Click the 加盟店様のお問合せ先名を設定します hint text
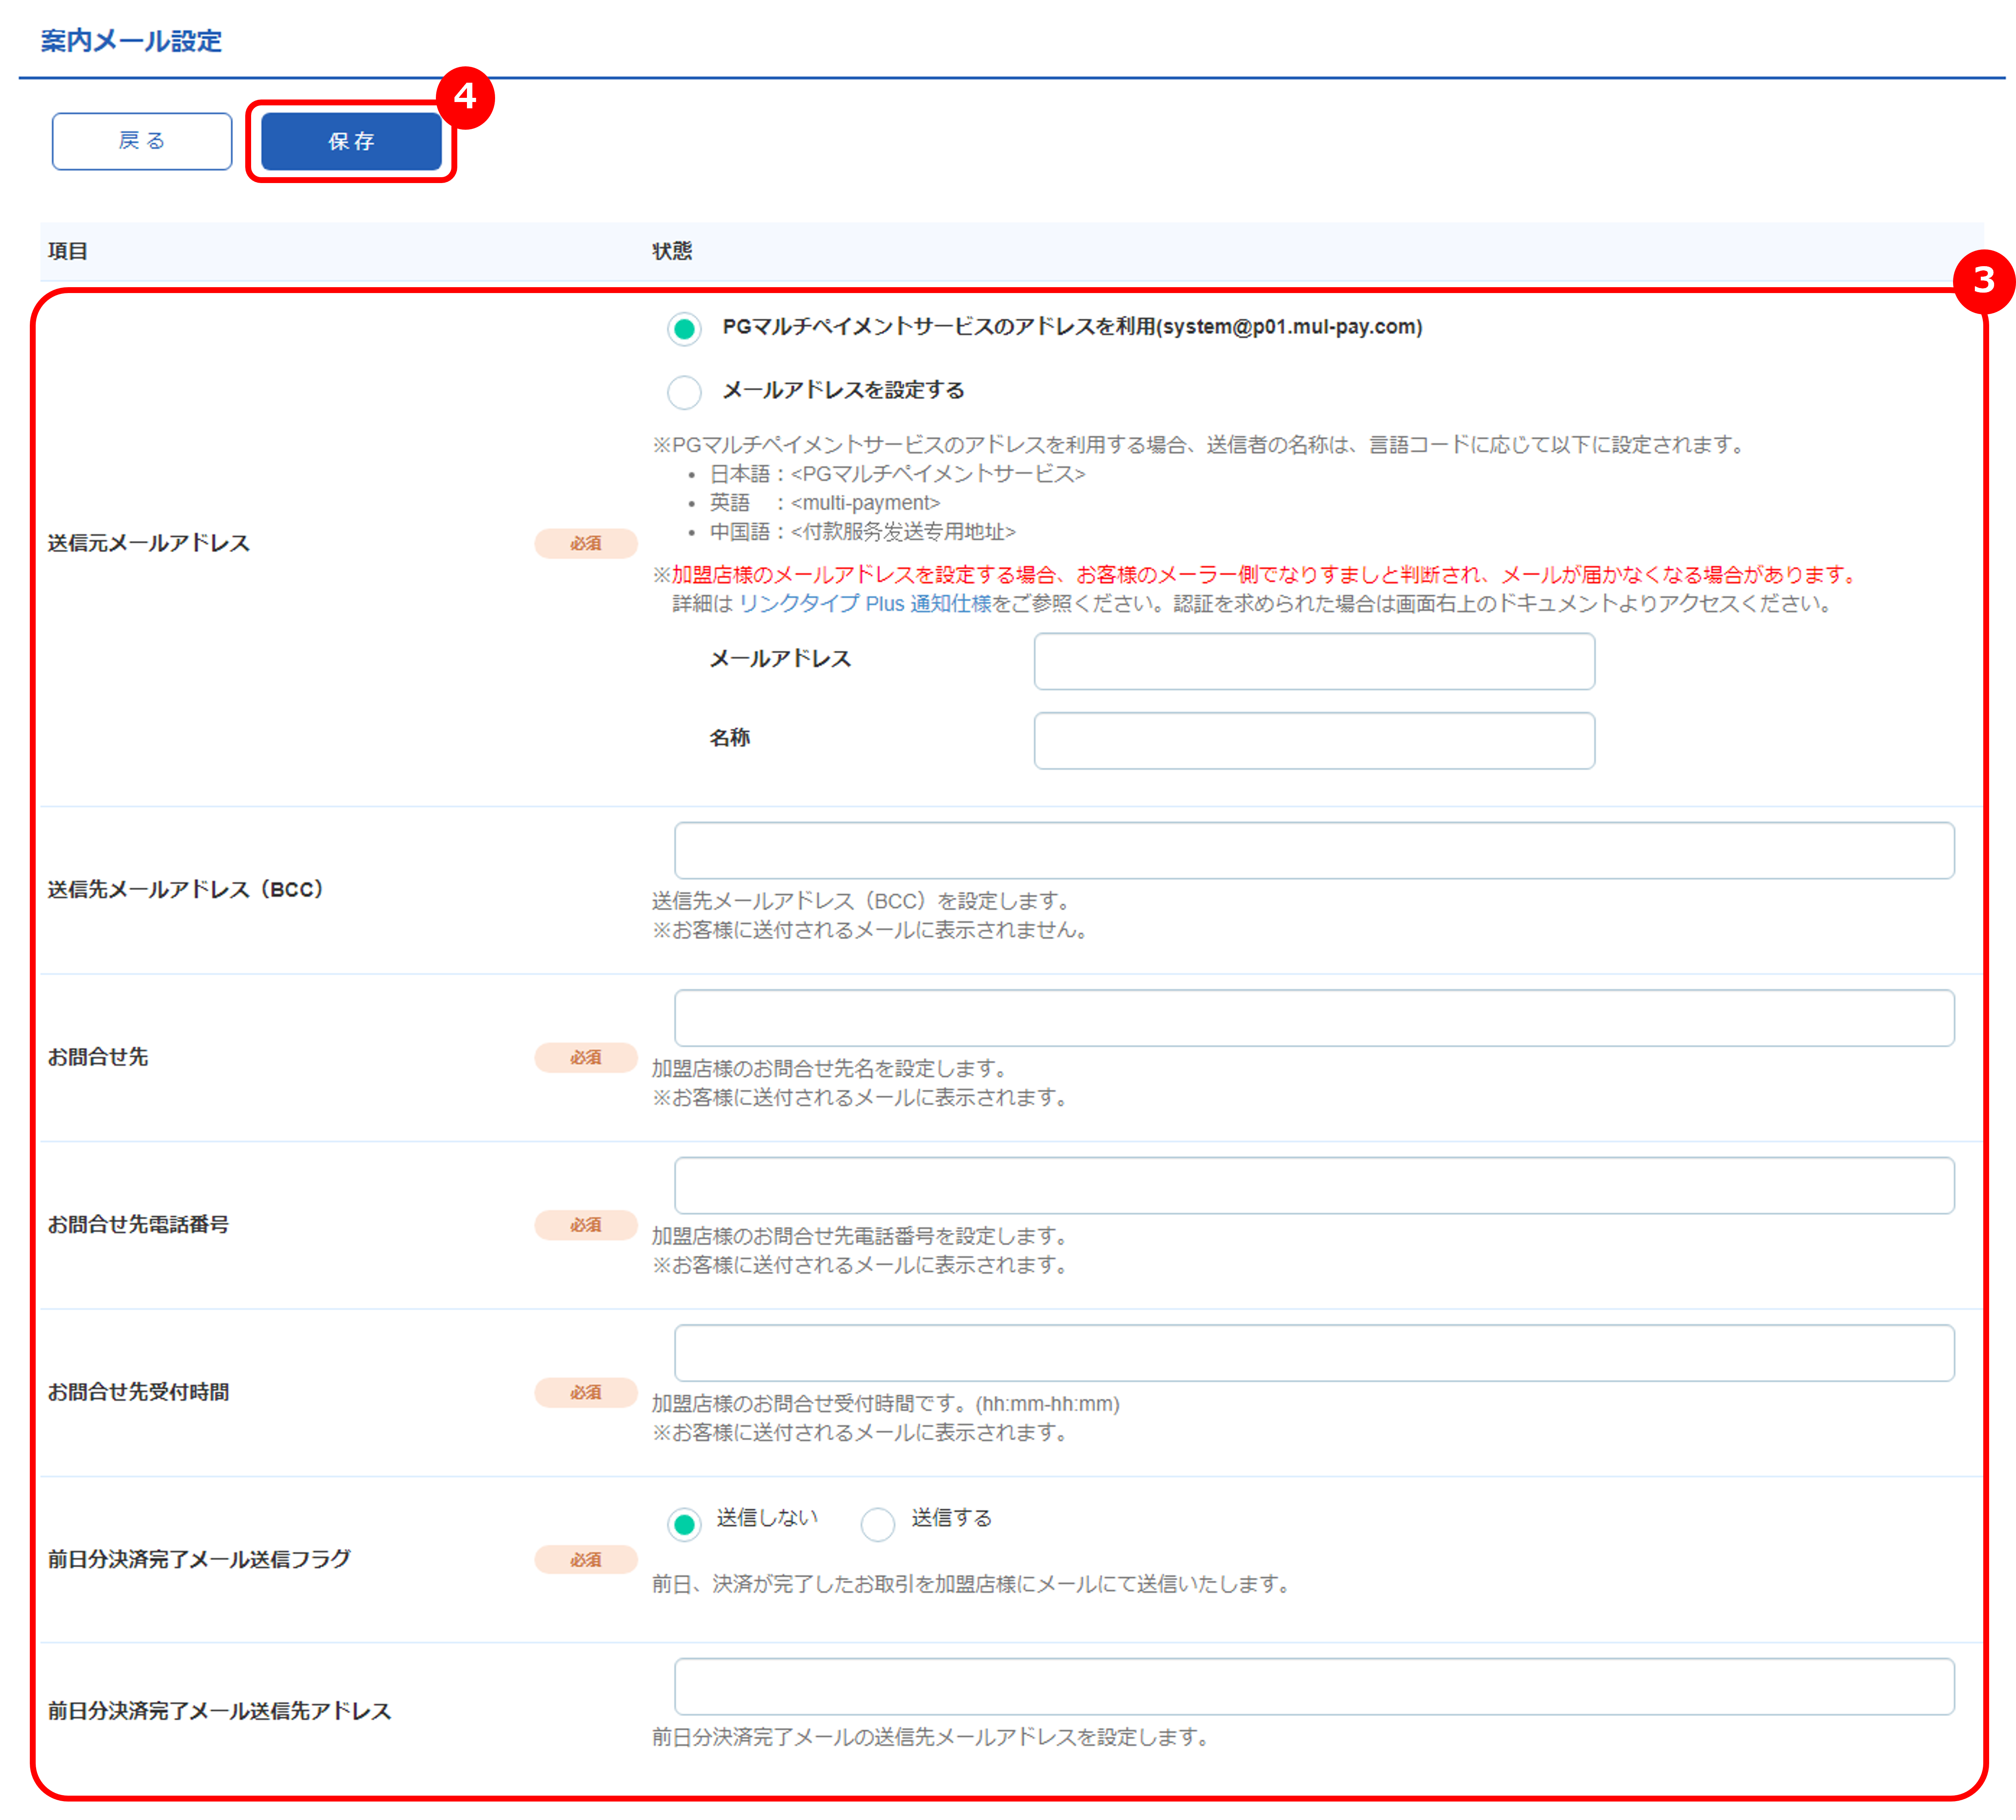 click(x=832, y=1069)
